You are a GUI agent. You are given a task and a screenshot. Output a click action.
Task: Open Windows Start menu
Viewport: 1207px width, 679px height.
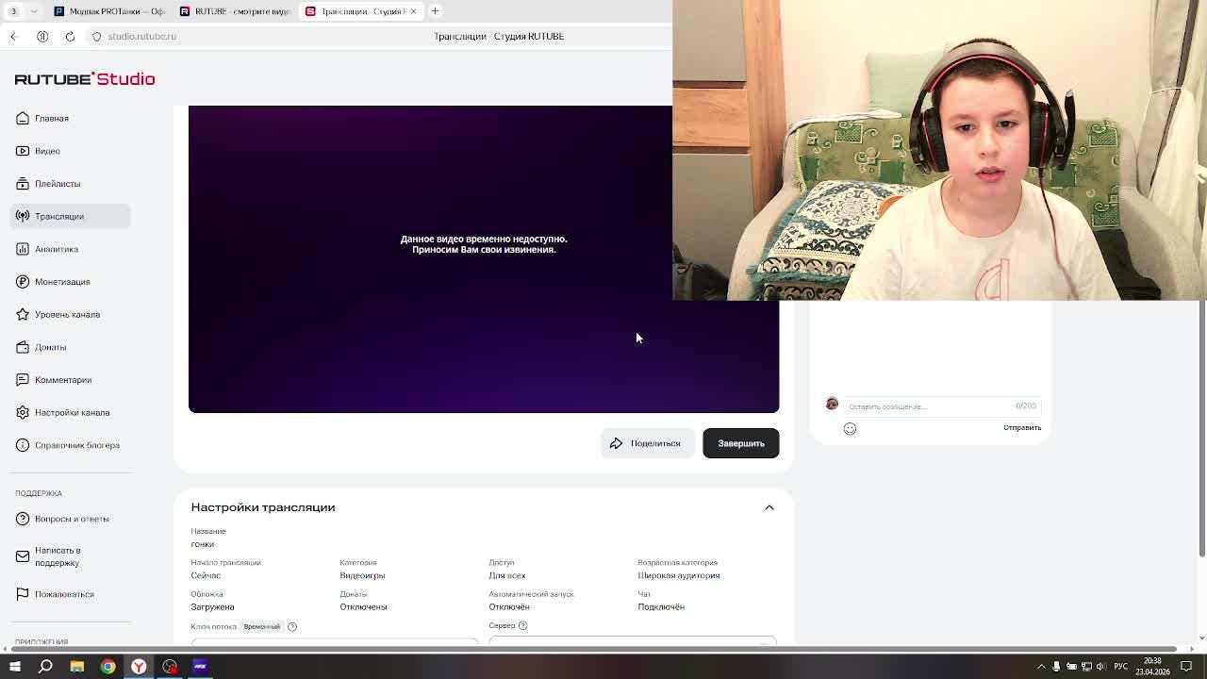15,667
